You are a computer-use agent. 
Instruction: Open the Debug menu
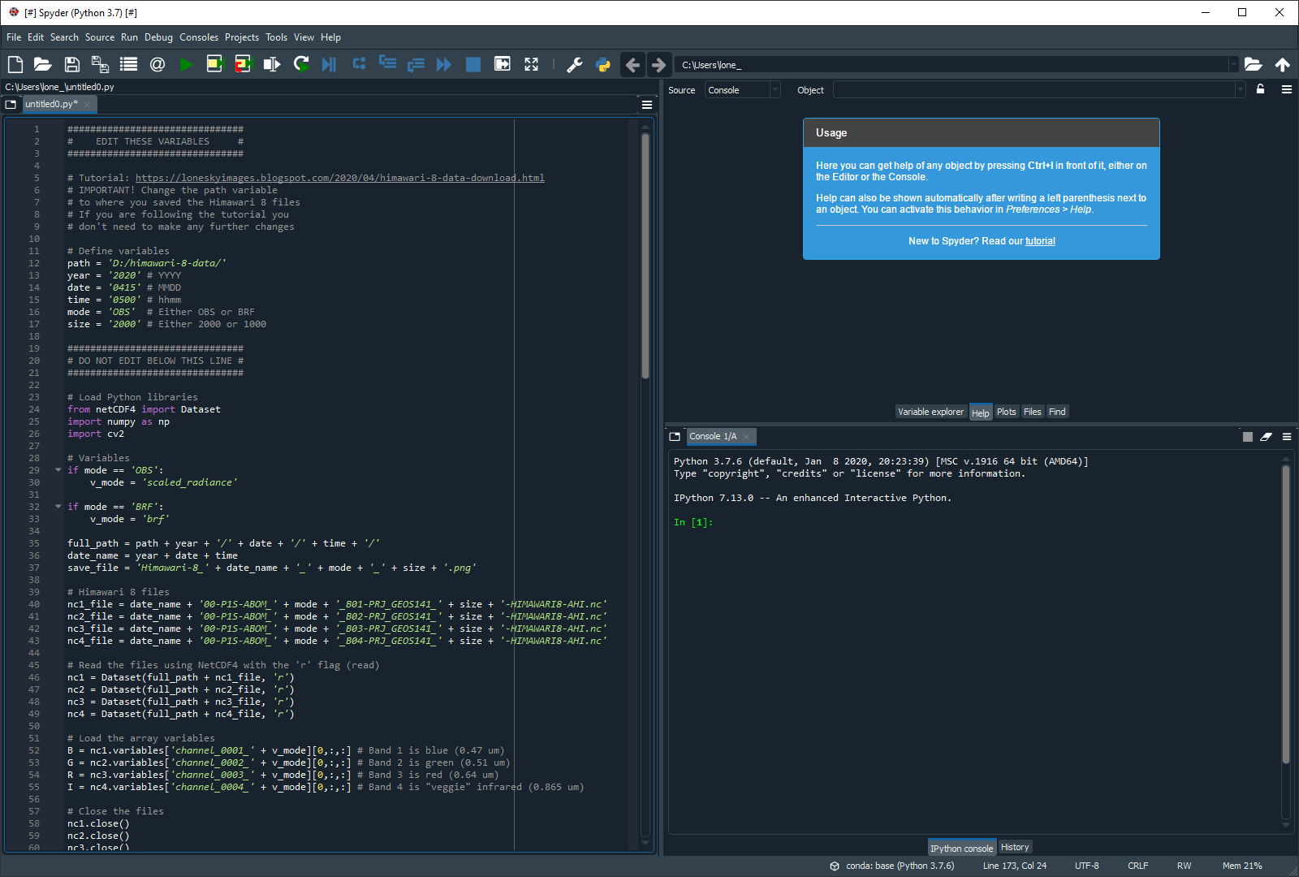tap(158, 37)
